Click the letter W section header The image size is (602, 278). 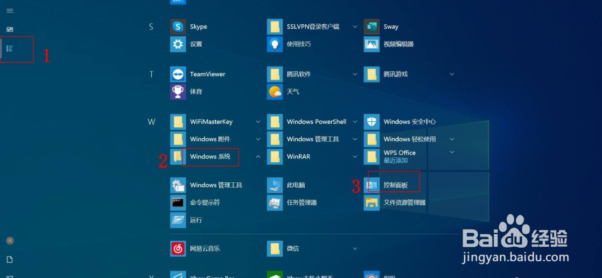[x=151, y=121]
